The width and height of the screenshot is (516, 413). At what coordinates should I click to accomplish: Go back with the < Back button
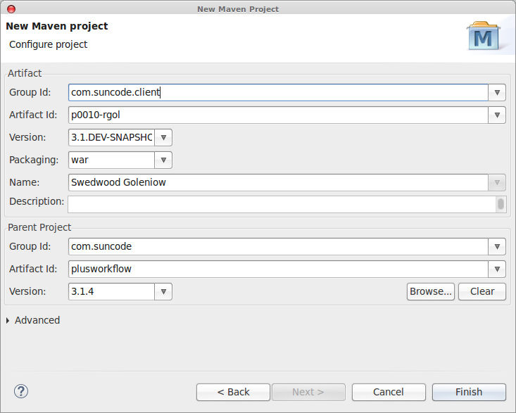[x=233, y=392]
